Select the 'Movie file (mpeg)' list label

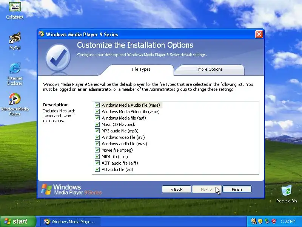(x=117, y=150)
